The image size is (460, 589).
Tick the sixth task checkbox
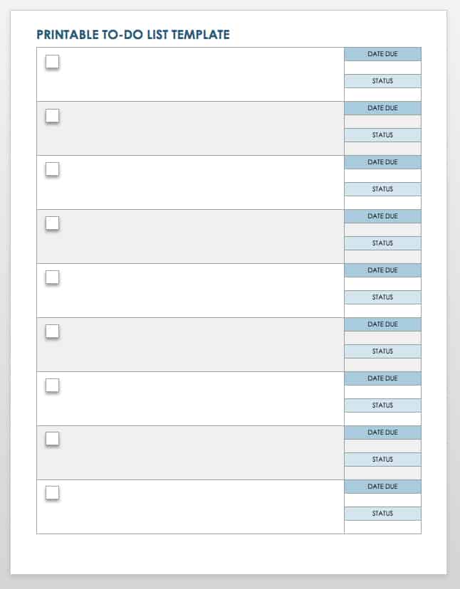pyautogui.click(x=52, y=331)
